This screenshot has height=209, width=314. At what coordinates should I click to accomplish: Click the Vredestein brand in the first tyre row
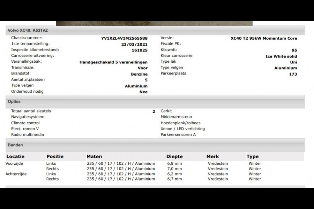click(x=218, y=163)
